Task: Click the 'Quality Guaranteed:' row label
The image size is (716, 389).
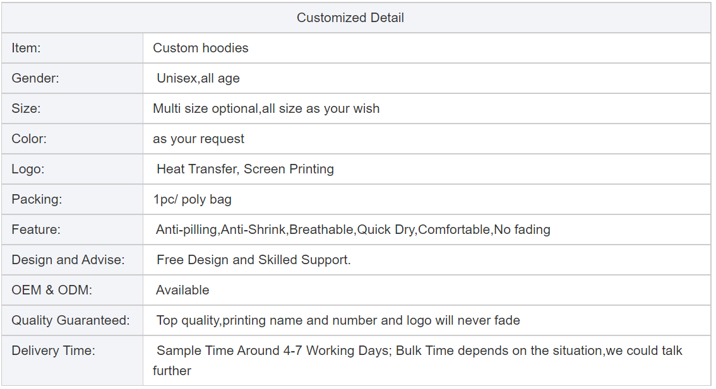Action: pos(70,320)
